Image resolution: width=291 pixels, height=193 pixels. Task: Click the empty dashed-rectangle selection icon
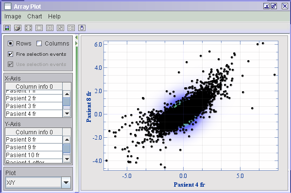click(39, 28)
